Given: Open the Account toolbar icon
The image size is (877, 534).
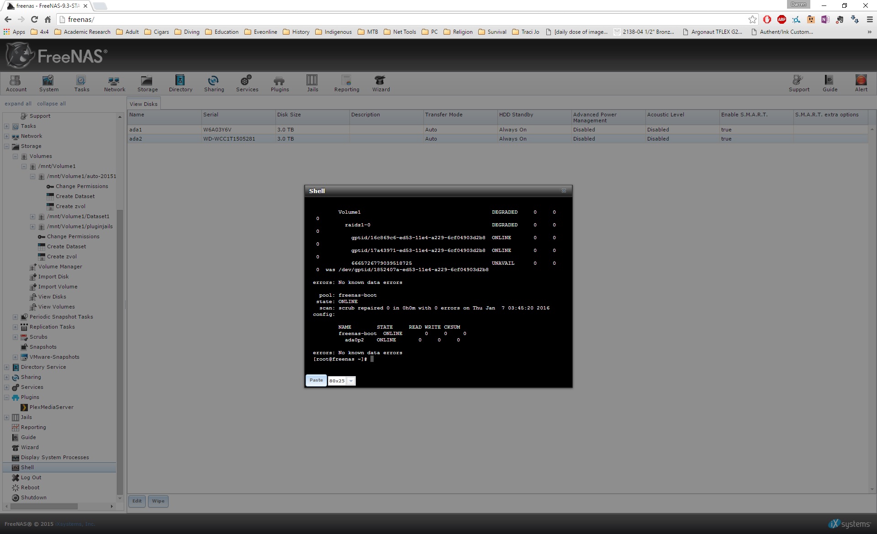Looking at the screenshot, I should coord(16,84).
